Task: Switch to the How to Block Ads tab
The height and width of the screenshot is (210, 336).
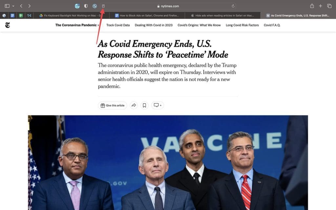Action: click(x=147, y=15)
